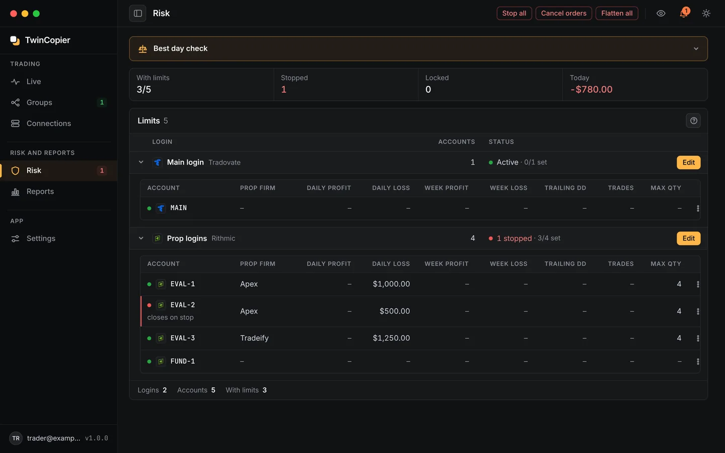
Task: Open the EVAL-1 row options menu
Action: [697, 284]
